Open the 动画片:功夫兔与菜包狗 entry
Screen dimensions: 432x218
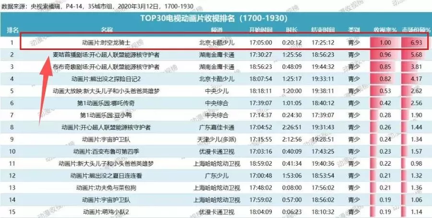[x=106, y=187]
